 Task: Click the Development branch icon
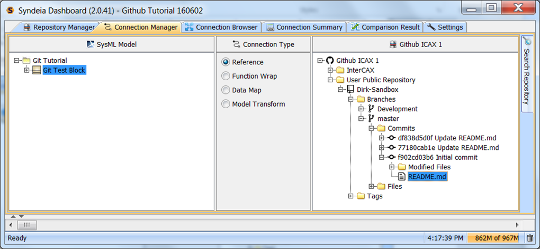(371, 109)
